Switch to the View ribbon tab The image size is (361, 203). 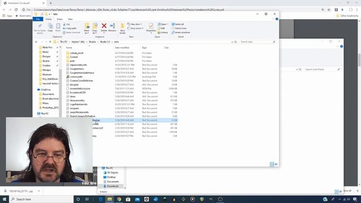70,19
